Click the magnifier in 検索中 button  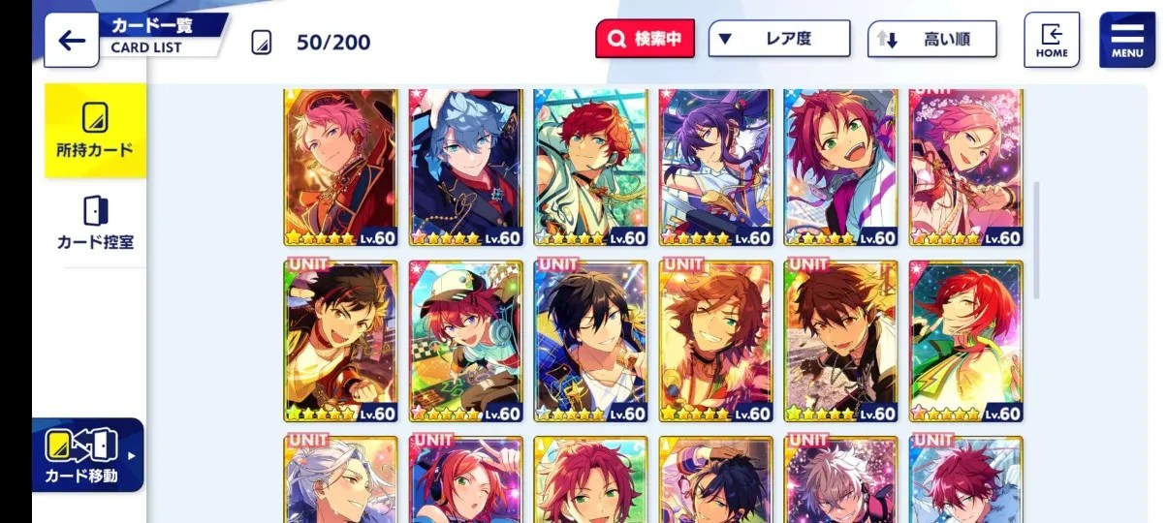coord(617,40)
